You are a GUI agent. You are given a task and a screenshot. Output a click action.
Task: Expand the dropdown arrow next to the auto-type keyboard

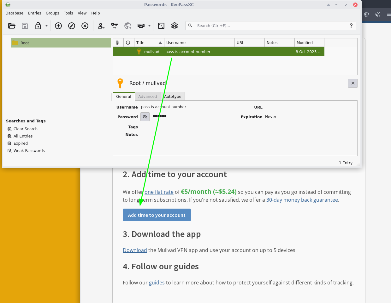(149, 26)
